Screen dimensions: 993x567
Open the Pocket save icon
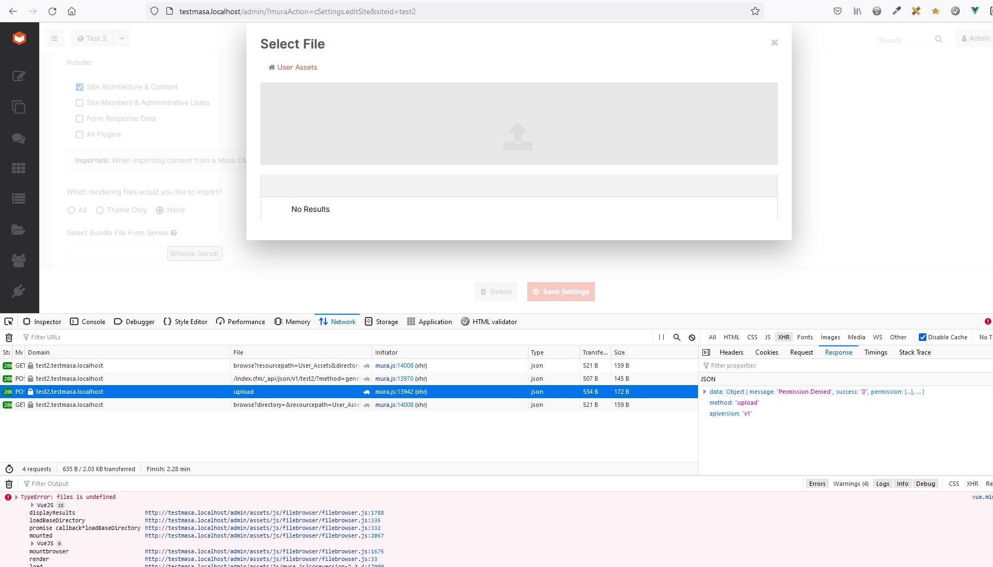pos(838,11)
